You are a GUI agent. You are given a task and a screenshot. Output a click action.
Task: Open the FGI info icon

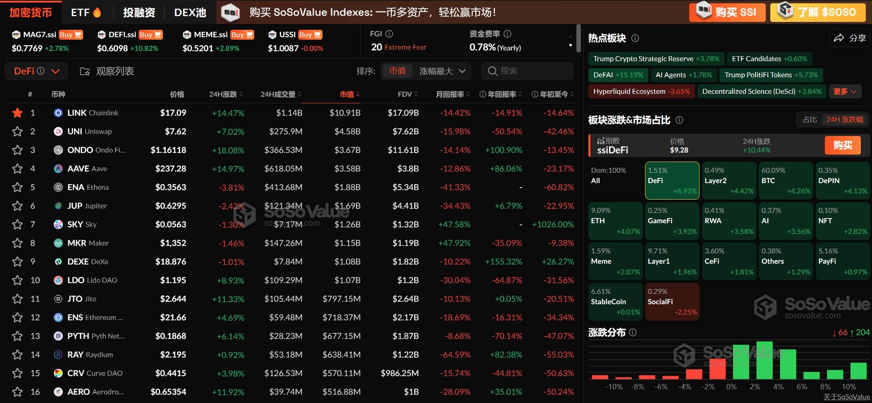[389, 34]
